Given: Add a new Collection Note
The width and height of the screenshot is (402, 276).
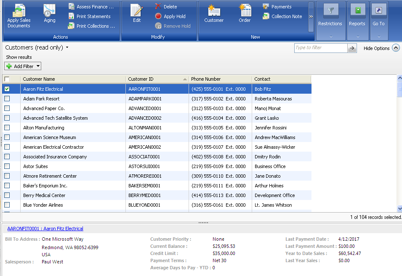Looking at the screenshot, I should click(x=282, y=16).
